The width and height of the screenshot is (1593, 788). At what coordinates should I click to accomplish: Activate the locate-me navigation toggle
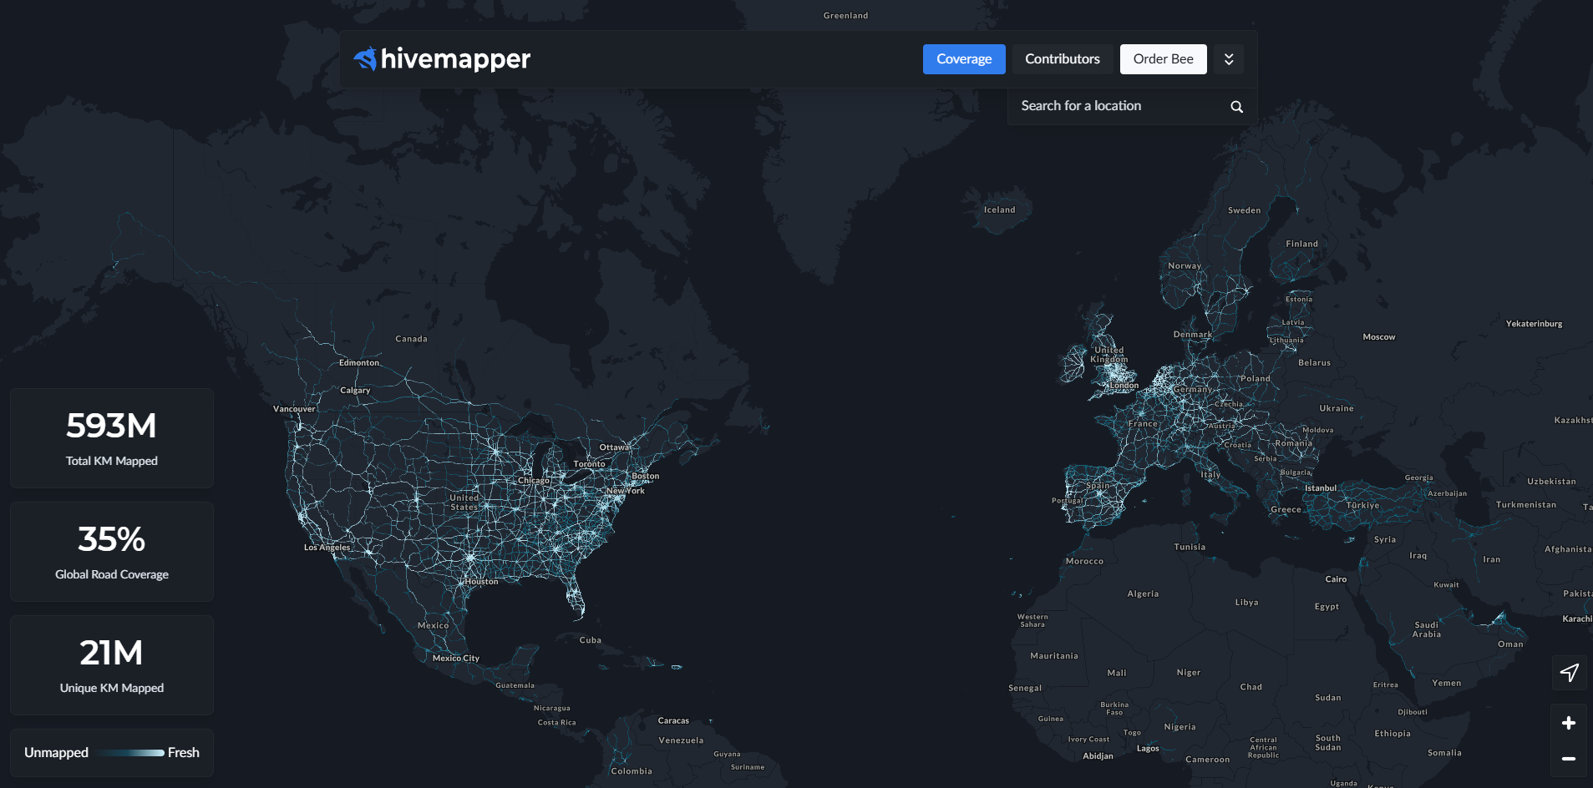[1569, 673]
